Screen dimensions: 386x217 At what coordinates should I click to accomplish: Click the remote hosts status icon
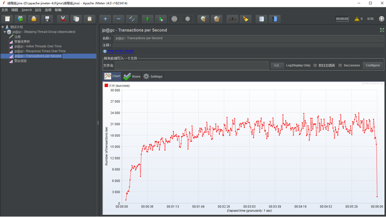(381, 19)
